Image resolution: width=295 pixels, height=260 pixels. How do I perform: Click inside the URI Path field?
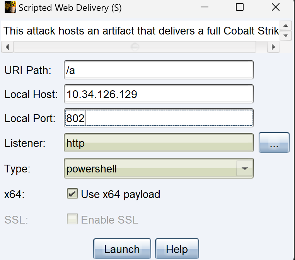(159, 70)
